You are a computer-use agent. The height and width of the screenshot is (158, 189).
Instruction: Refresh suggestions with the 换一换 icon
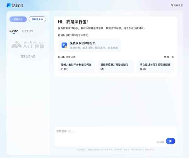click(x=165, y=57)
